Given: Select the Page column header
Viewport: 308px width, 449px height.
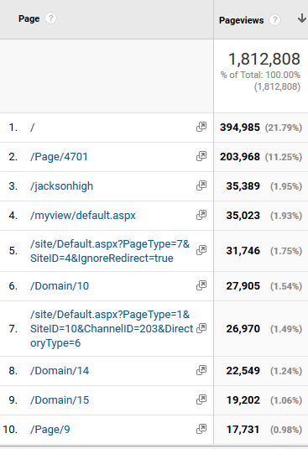Looking at the screenshot, I should click(29, 18).
